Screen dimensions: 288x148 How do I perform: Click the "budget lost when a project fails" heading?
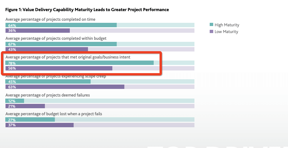point(54,114)
